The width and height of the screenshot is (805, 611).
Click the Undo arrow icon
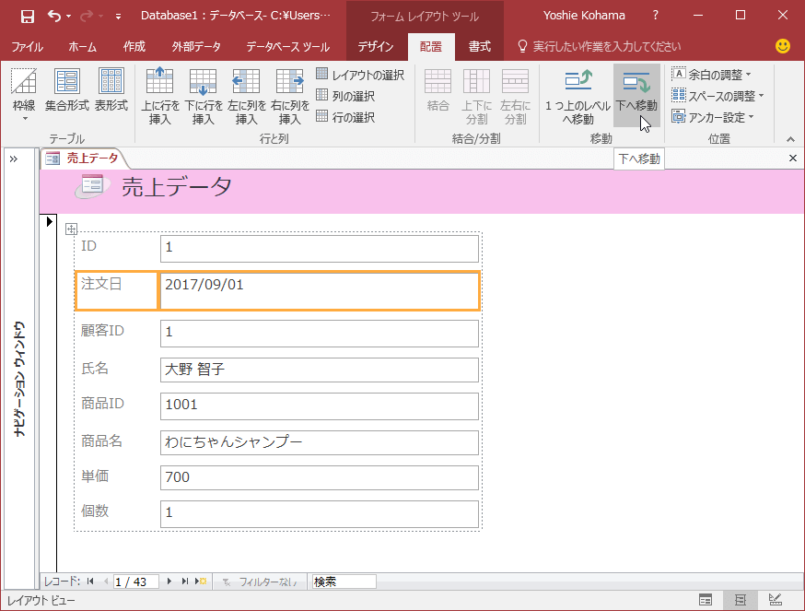54,16
